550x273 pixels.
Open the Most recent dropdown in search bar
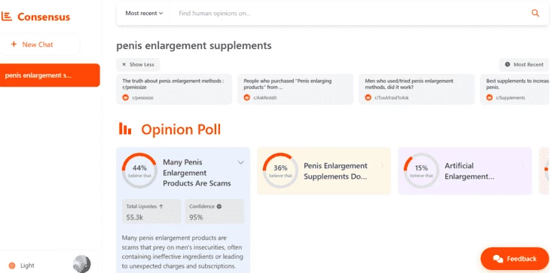(144, 14)
